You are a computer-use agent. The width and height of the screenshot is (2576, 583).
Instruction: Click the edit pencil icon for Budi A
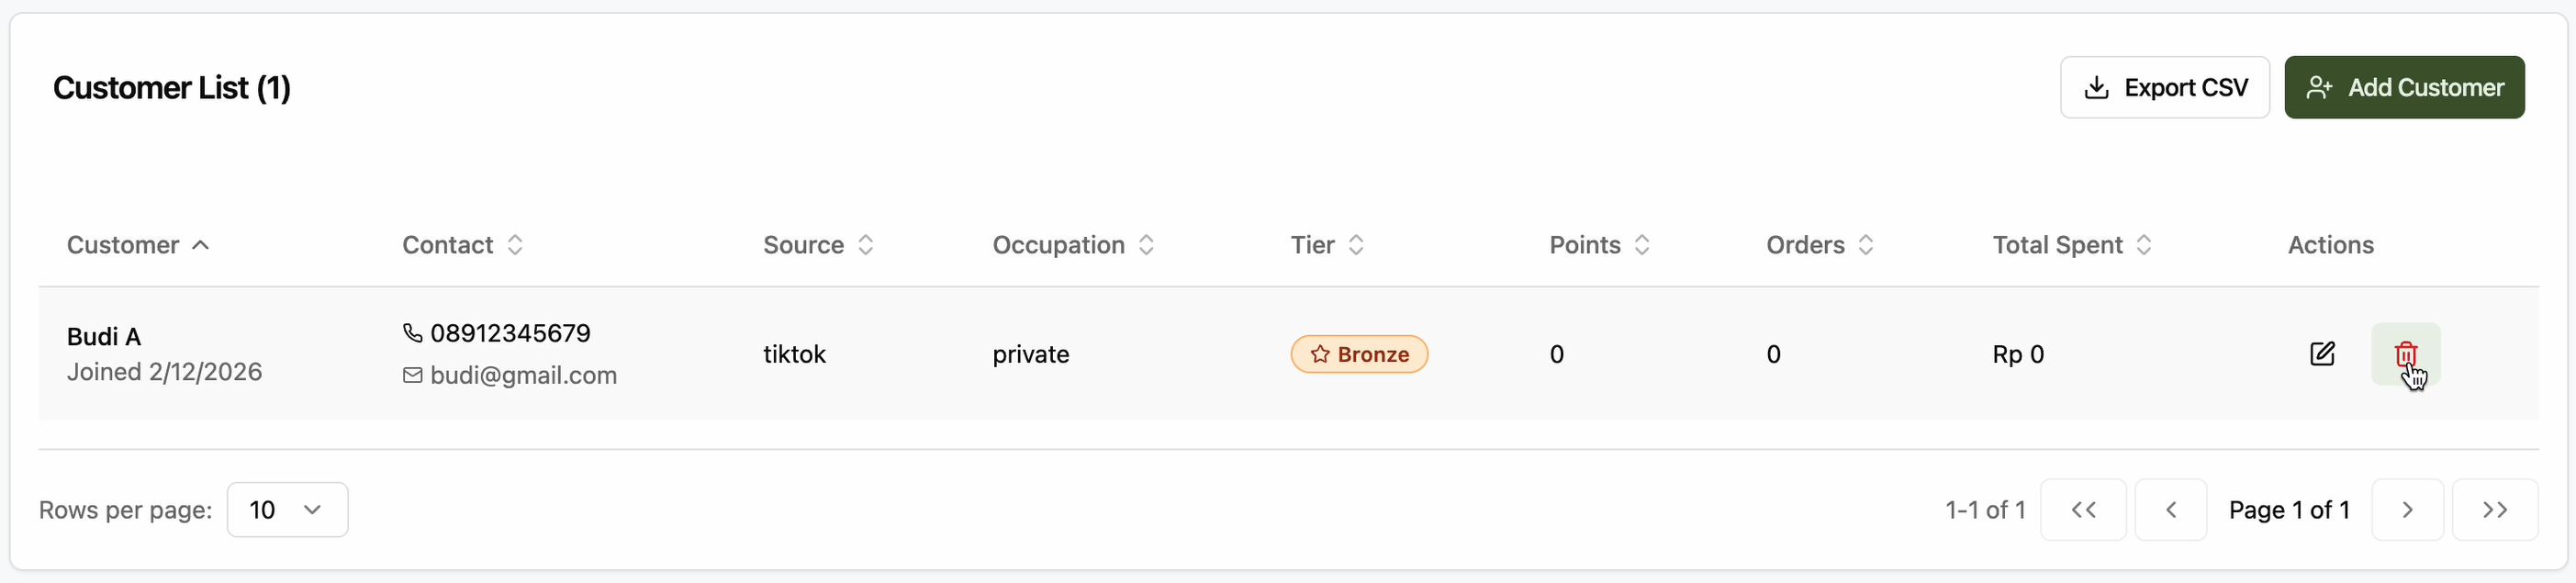pyautogui.click(x=2322, y=354)
